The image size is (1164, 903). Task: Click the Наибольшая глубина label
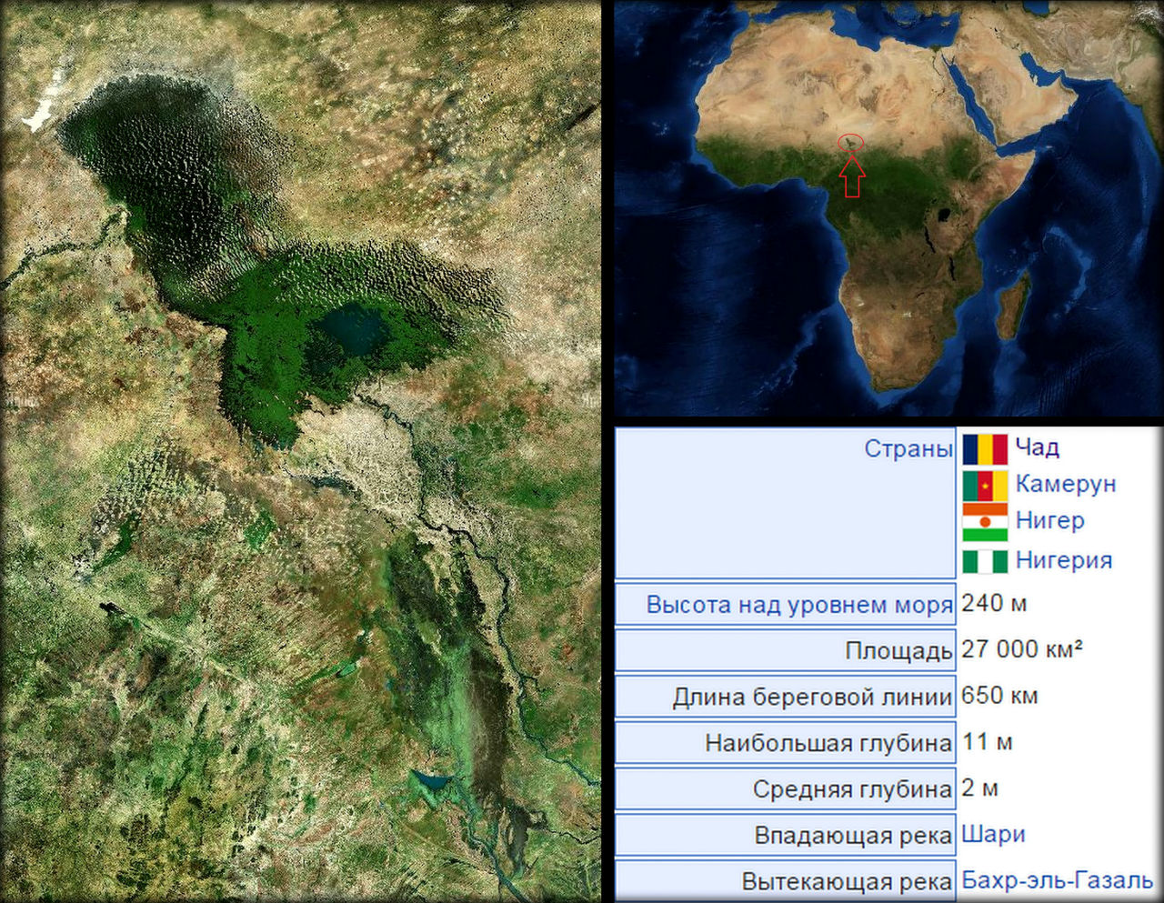click(828, 744)
